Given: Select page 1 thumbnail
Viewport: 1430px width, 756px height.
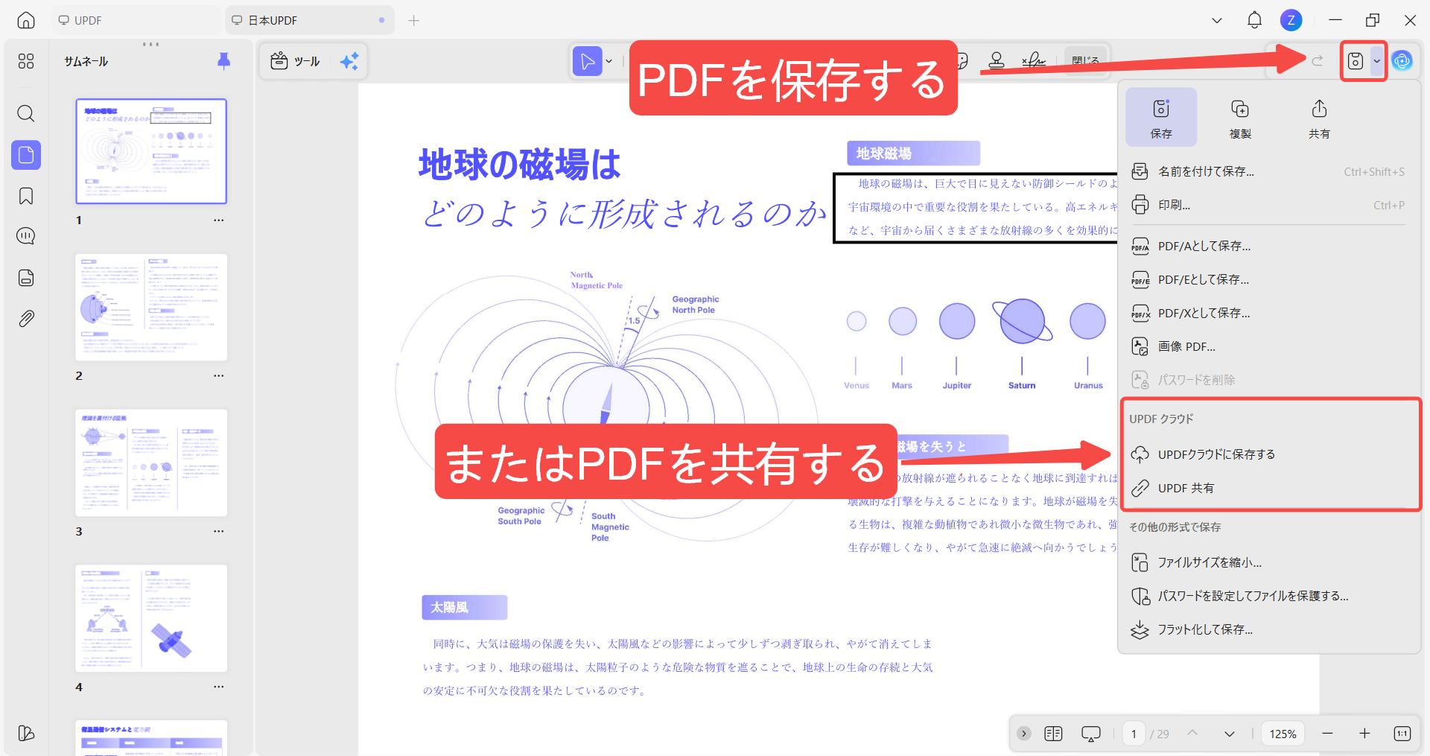Looking at the screenshot, I should point(151,151).
